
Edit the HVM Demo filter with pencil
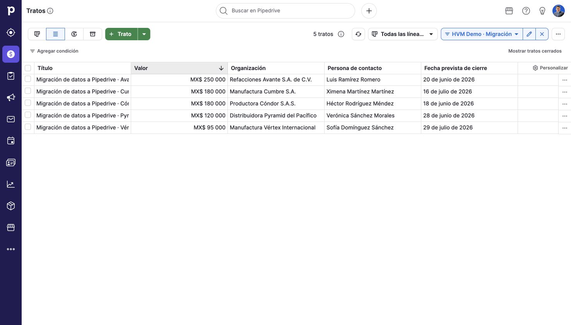(x=529, y=34)
